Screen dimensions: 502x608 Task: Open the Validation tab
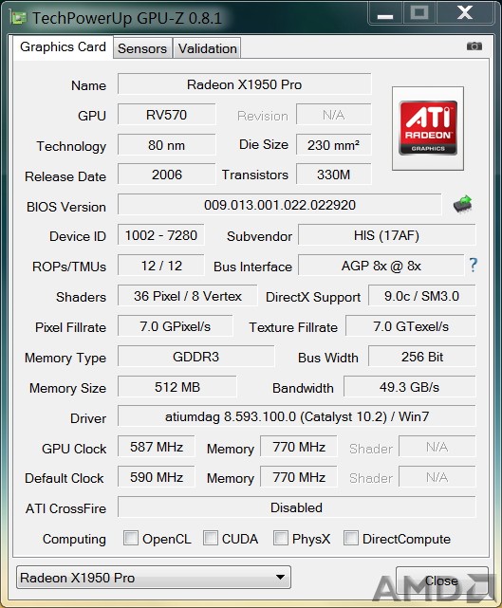[208, 48]
